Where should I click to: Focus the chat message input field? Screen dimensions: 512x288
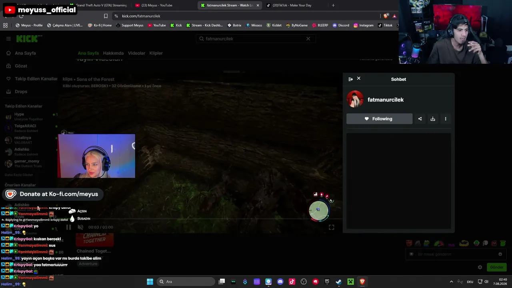point(456,254)
